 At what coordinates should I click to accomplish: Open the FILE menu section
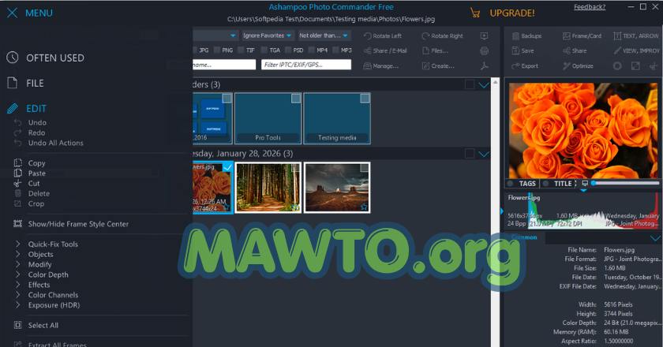click(25, 84)
